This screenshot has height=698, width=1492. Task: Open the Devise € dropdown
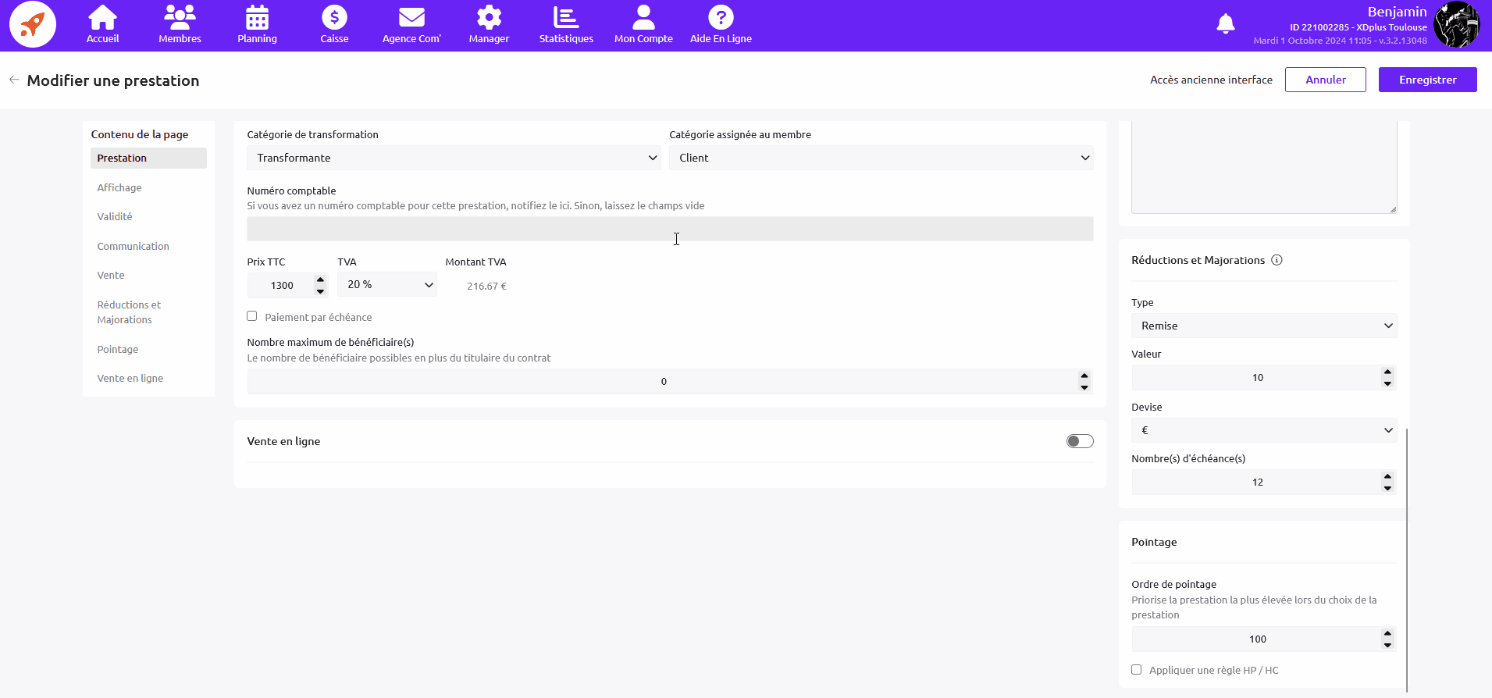click(x=1264, y=430)
